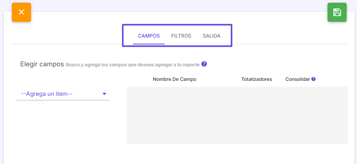Viewport: 357px width, 164px height.
Task: Click the Nombre De Campo column header
Action: (174, 79)
